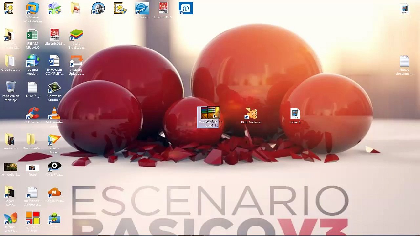The image size is (420, 236).
Task: Open the LibronixDLS icon in the top row
Action: click(x=163, y=10)
